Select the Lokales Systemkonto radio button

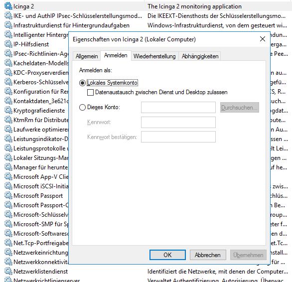tap(82, 83)
